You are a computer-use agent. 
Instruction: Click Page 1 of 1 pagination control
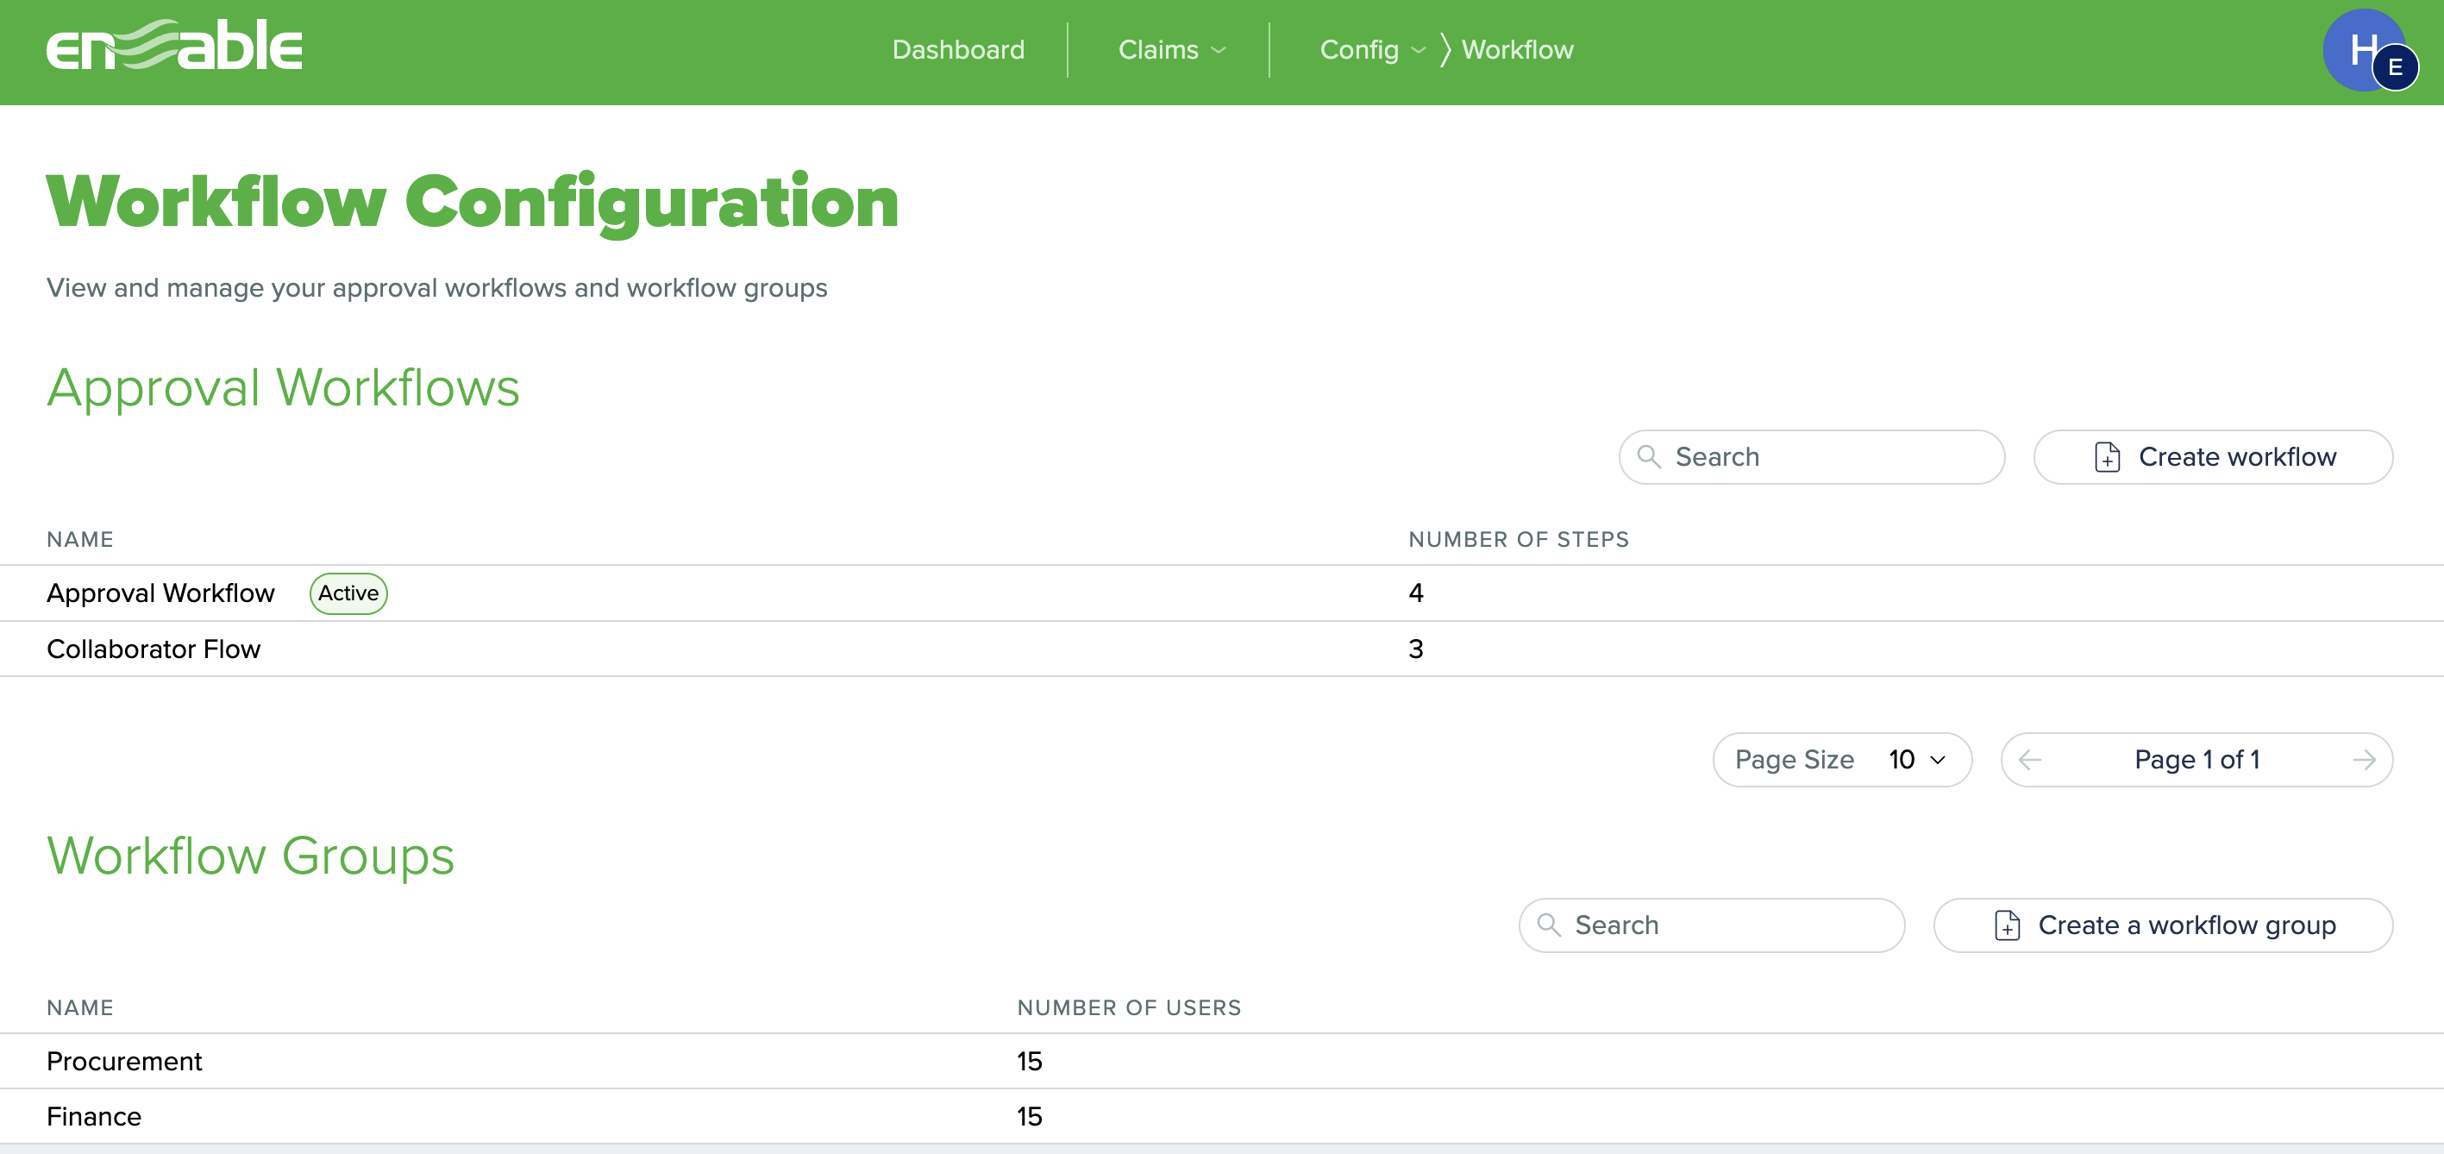point(2196,759)
